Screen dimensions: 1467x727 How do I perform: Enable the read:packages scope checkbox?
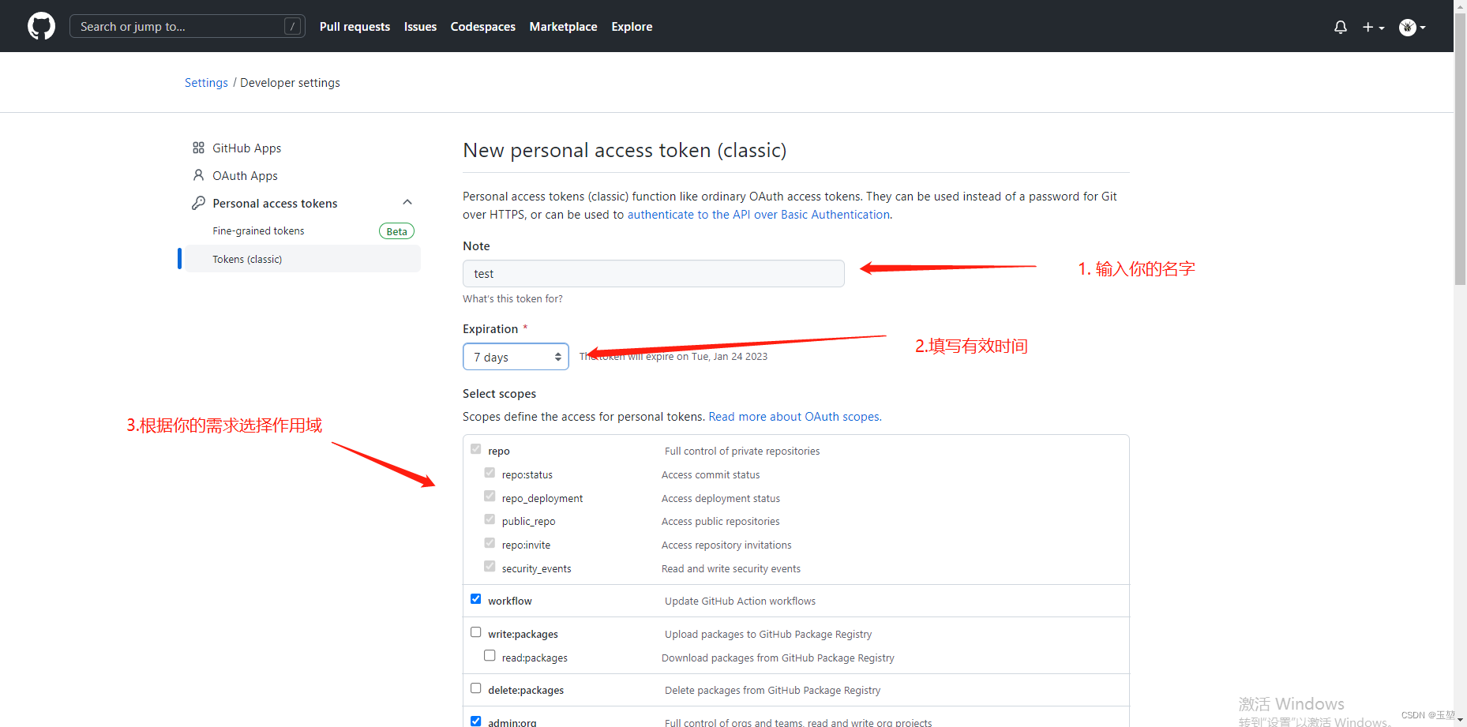[490, 656]
